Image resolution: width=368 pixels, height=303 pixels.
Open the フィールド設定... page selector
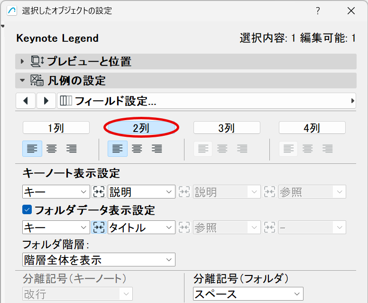[207, 101]
